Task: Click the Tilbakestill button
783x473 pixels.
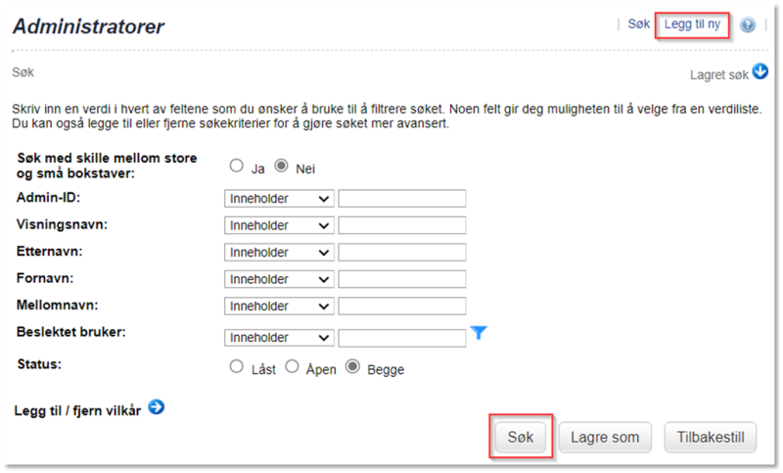Action: click(711, 437)
